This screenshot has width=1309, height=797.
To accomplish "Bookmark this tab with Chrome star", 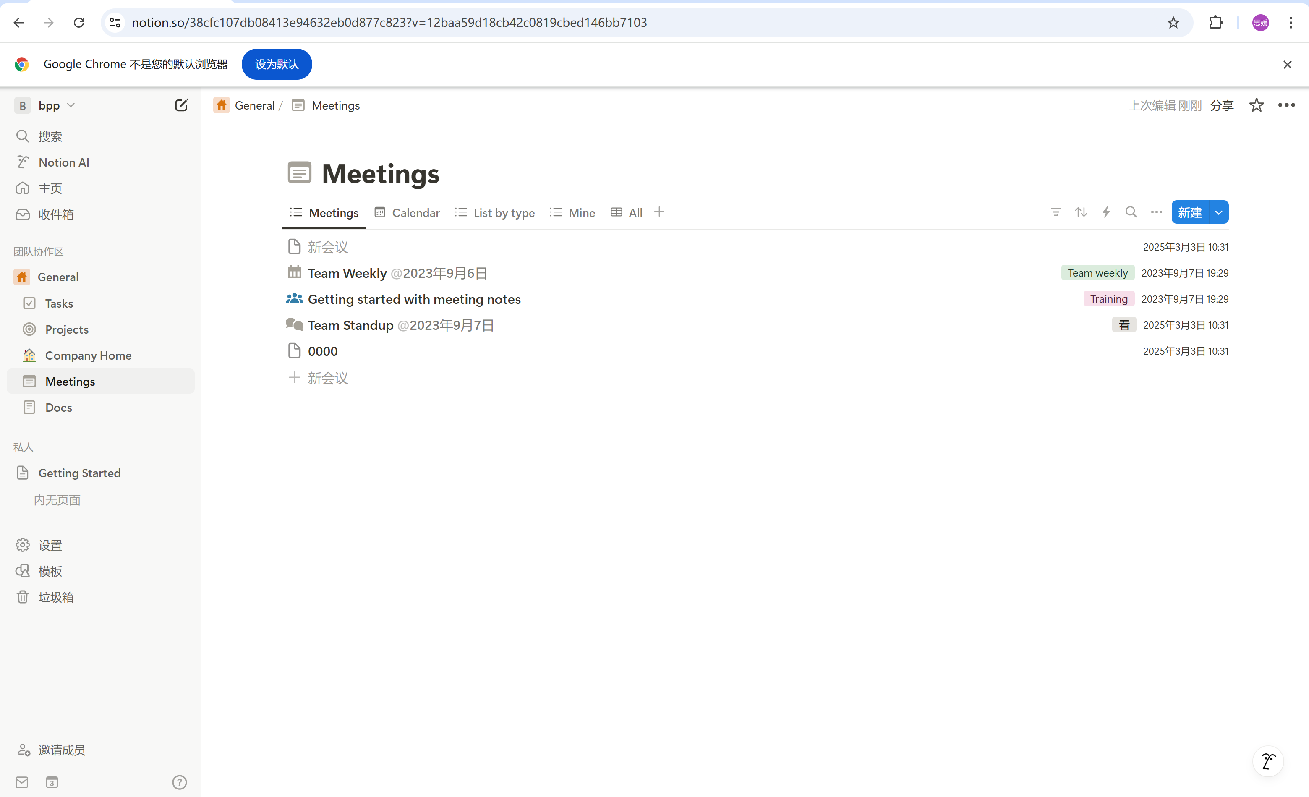I will [x=1173, y=22].
